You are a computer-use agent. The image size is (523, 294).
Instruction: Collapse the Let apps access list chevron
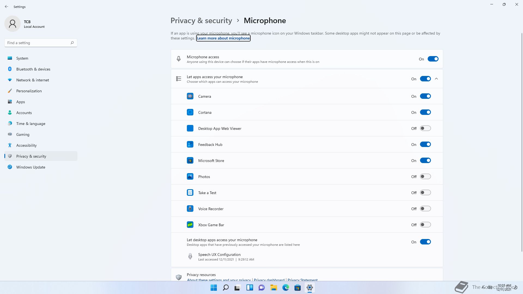(436, 79)
